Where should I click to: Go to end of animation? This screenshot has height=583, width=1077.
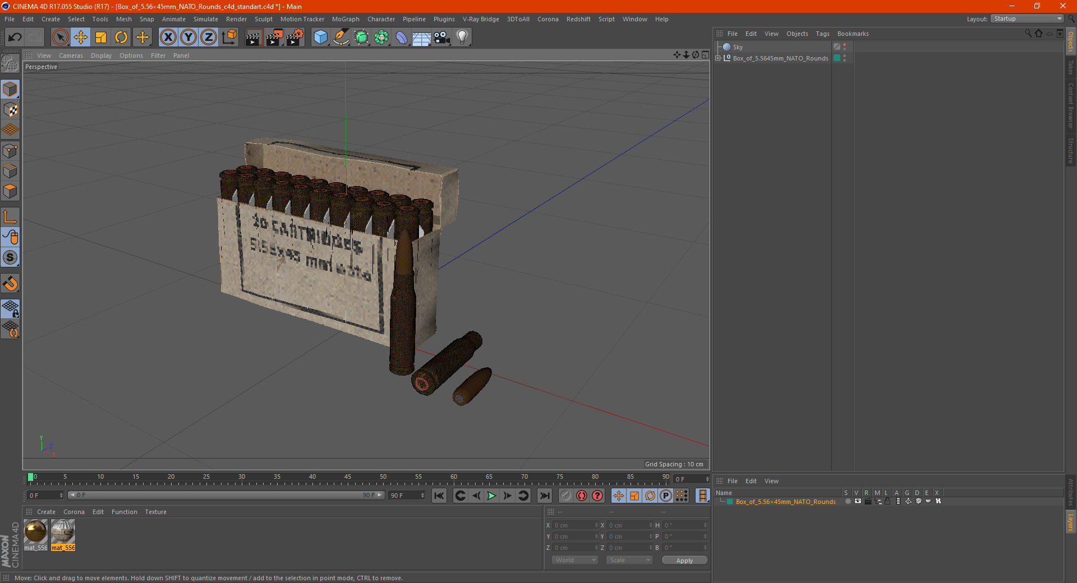click(x=544, y=496)
